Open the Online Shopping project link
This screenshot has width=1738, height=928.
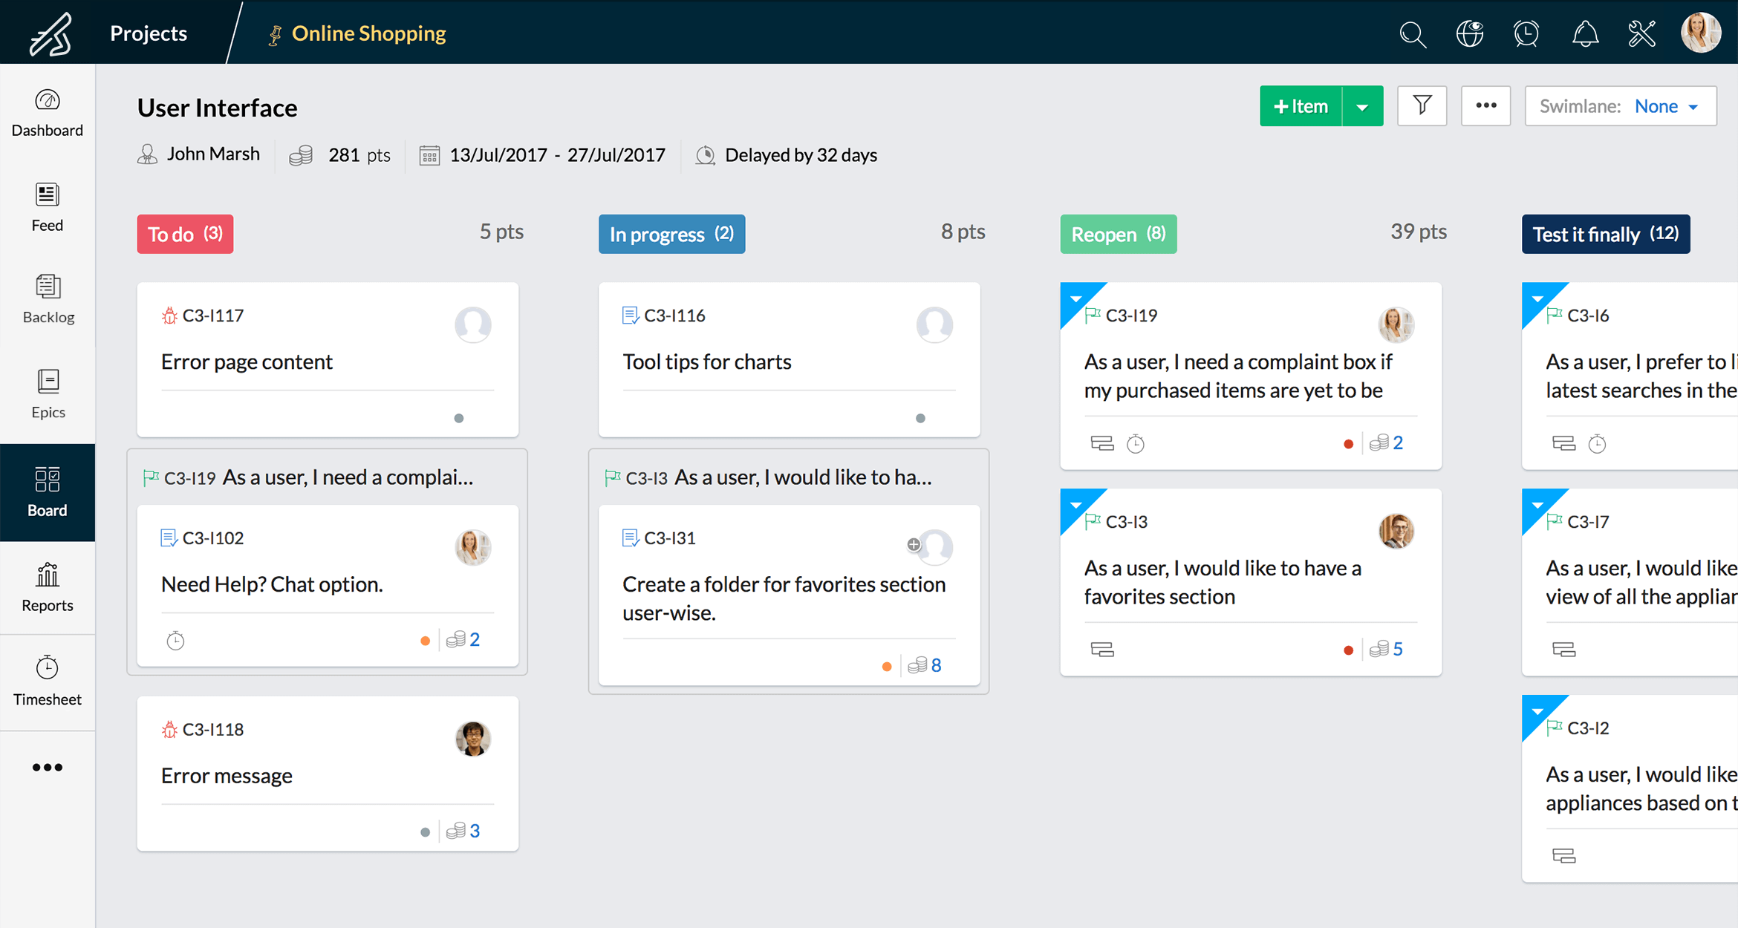[368, 33]
